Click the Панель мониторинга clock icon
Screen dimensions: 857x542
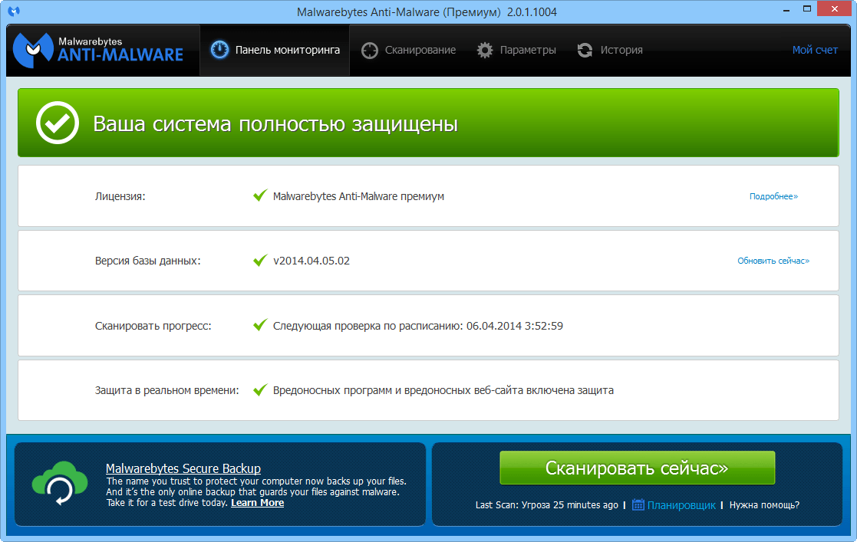click(219, 49)
